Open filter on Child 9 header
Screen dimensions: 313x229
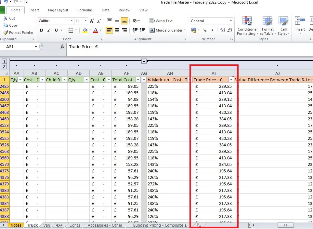point(64,80)
